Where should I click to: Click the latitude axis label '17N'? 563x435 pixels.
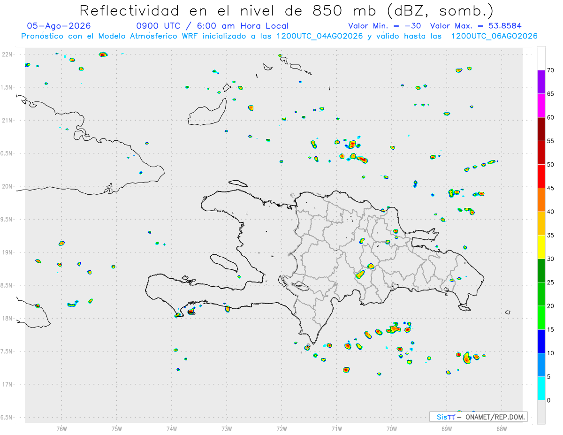7,384
